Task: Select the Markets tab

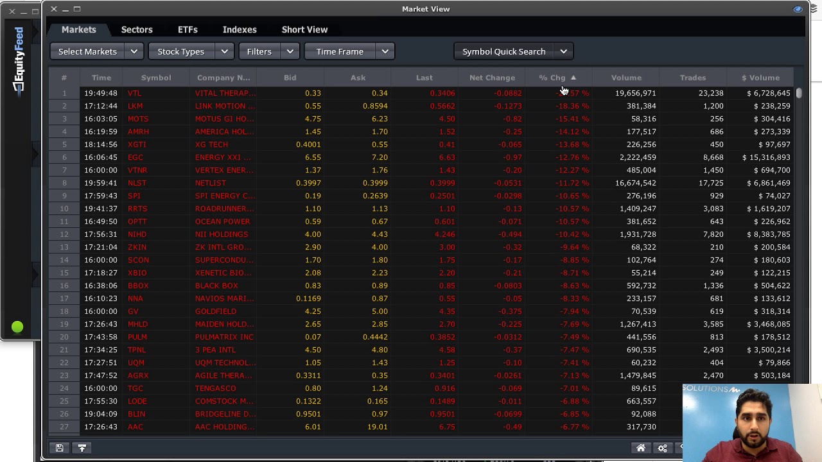Action: 79,30
